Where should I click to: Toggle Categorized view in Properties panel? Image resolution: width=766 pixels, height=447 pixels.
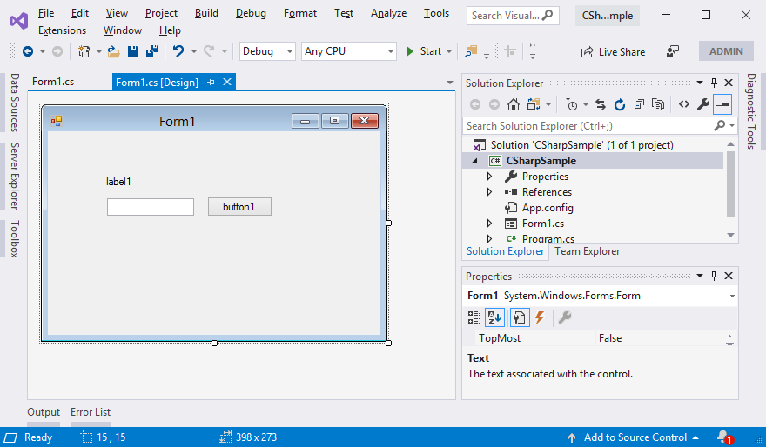474,317
